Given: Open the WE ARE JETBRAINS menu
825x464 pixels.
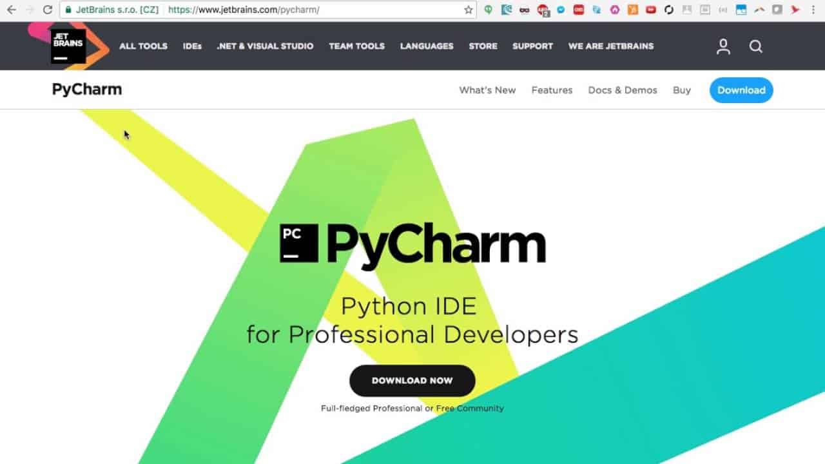Looking at the screenshot, I should 611,46.
